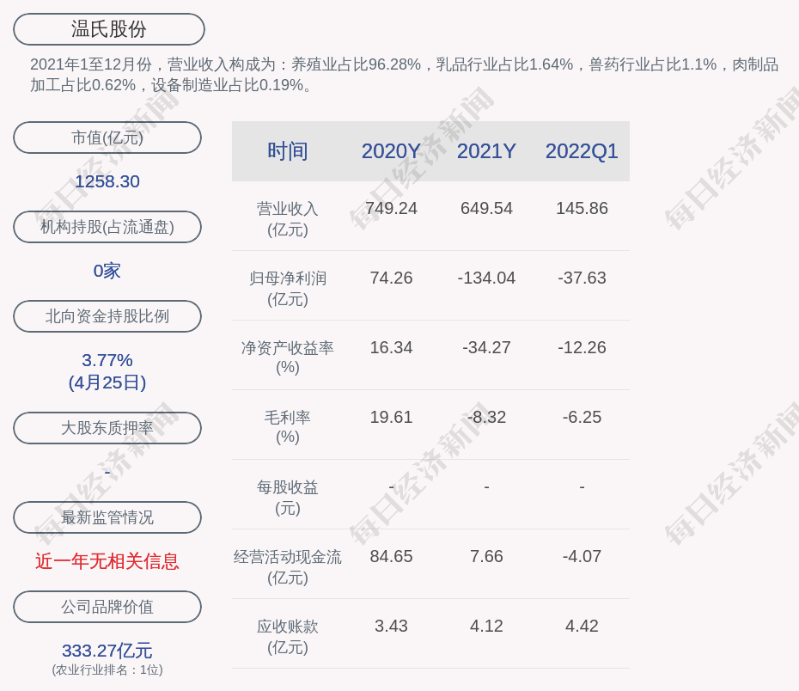Screen dimensions: 799x691
Task: Click the cash flow value 7.66
Action: (486, 556)
